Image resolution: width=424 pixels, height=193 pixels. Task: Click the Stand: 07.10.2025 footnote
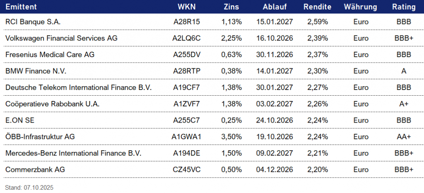(x=29, y=187)
